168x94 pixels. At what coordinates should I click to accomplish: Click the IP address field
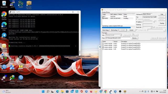coord(148,22)
